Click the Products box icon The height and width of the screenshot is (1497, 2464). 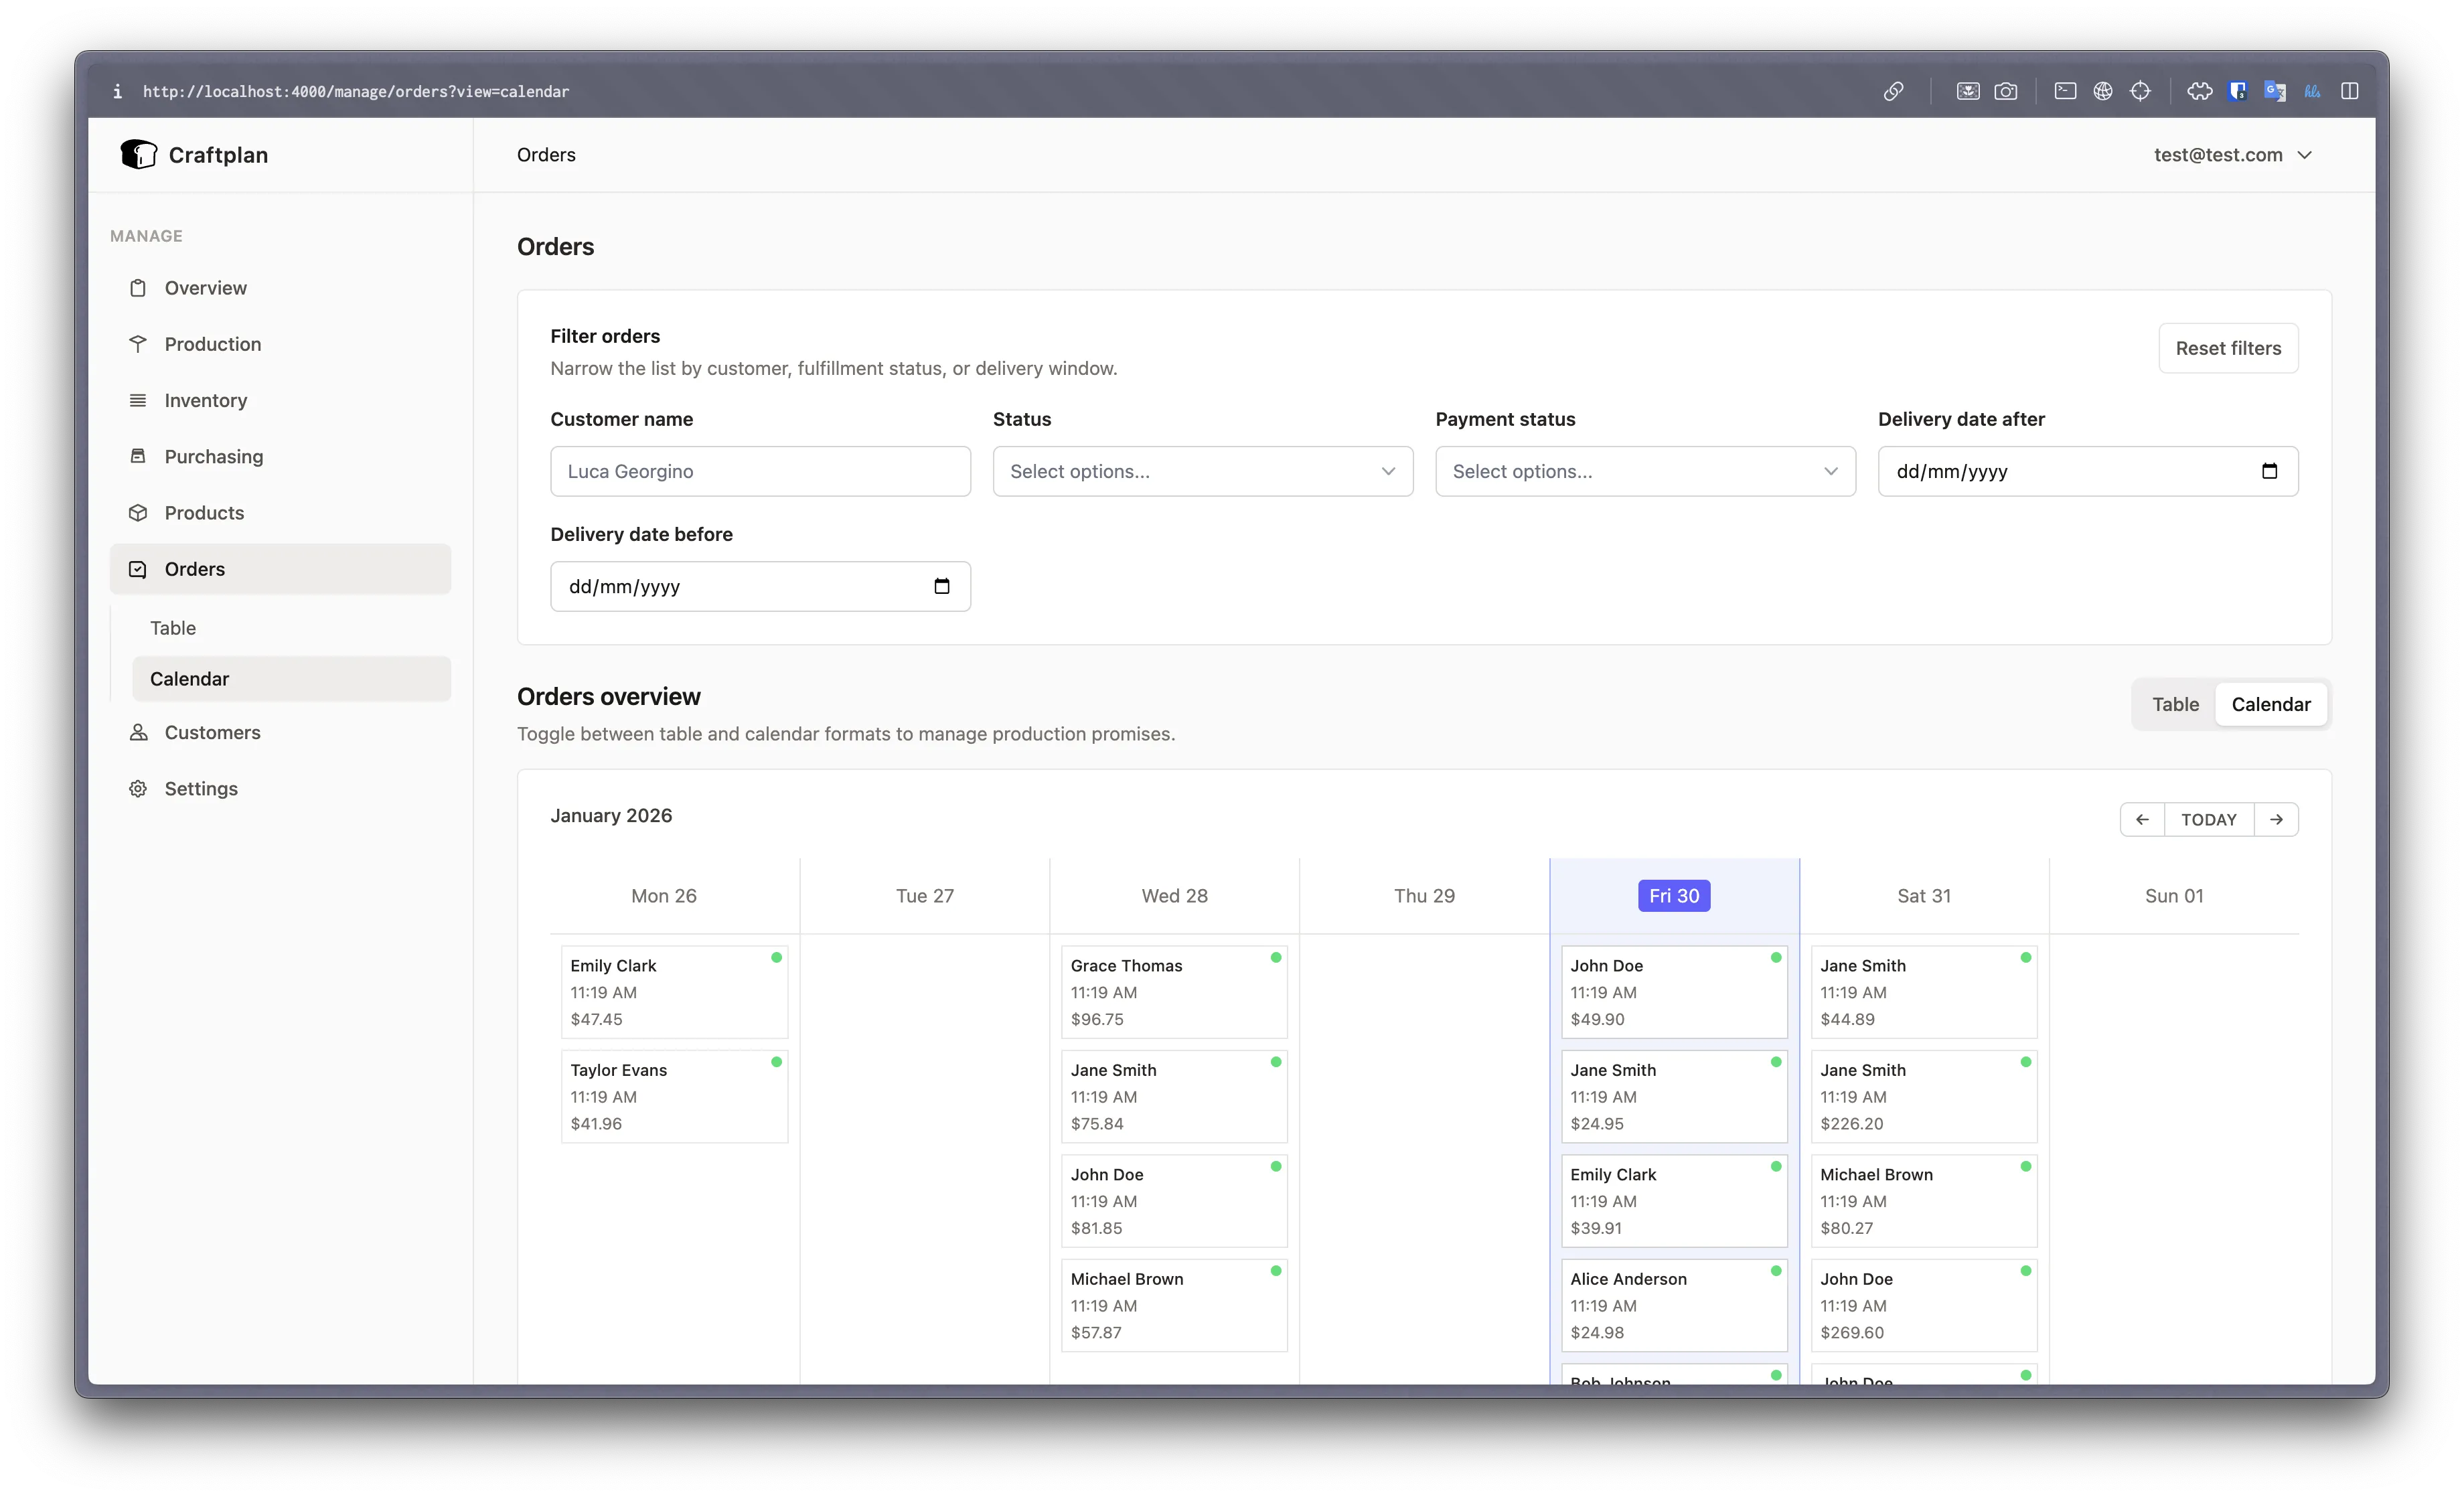click(x=139, y=512)
